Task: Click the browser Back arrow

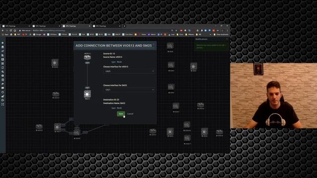Action: (x=3, y=31)
